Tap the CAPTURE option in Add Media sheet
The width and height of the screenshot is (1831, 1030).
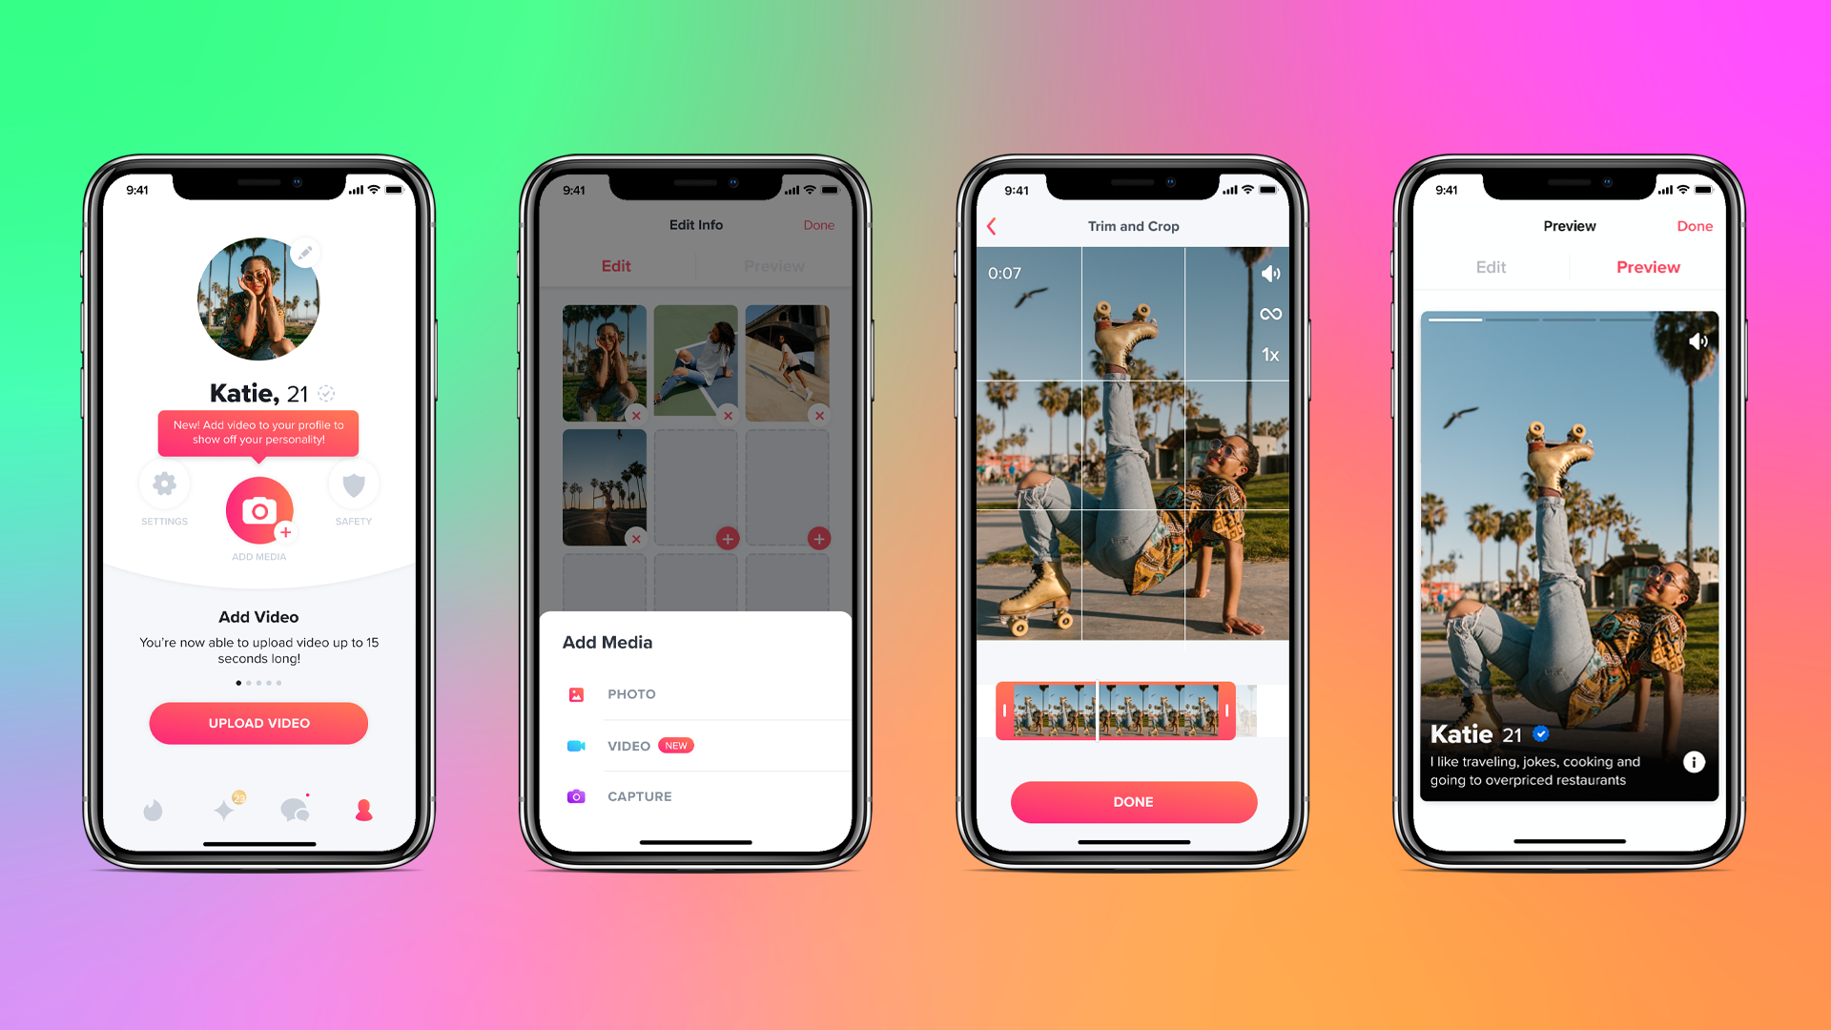640,794
